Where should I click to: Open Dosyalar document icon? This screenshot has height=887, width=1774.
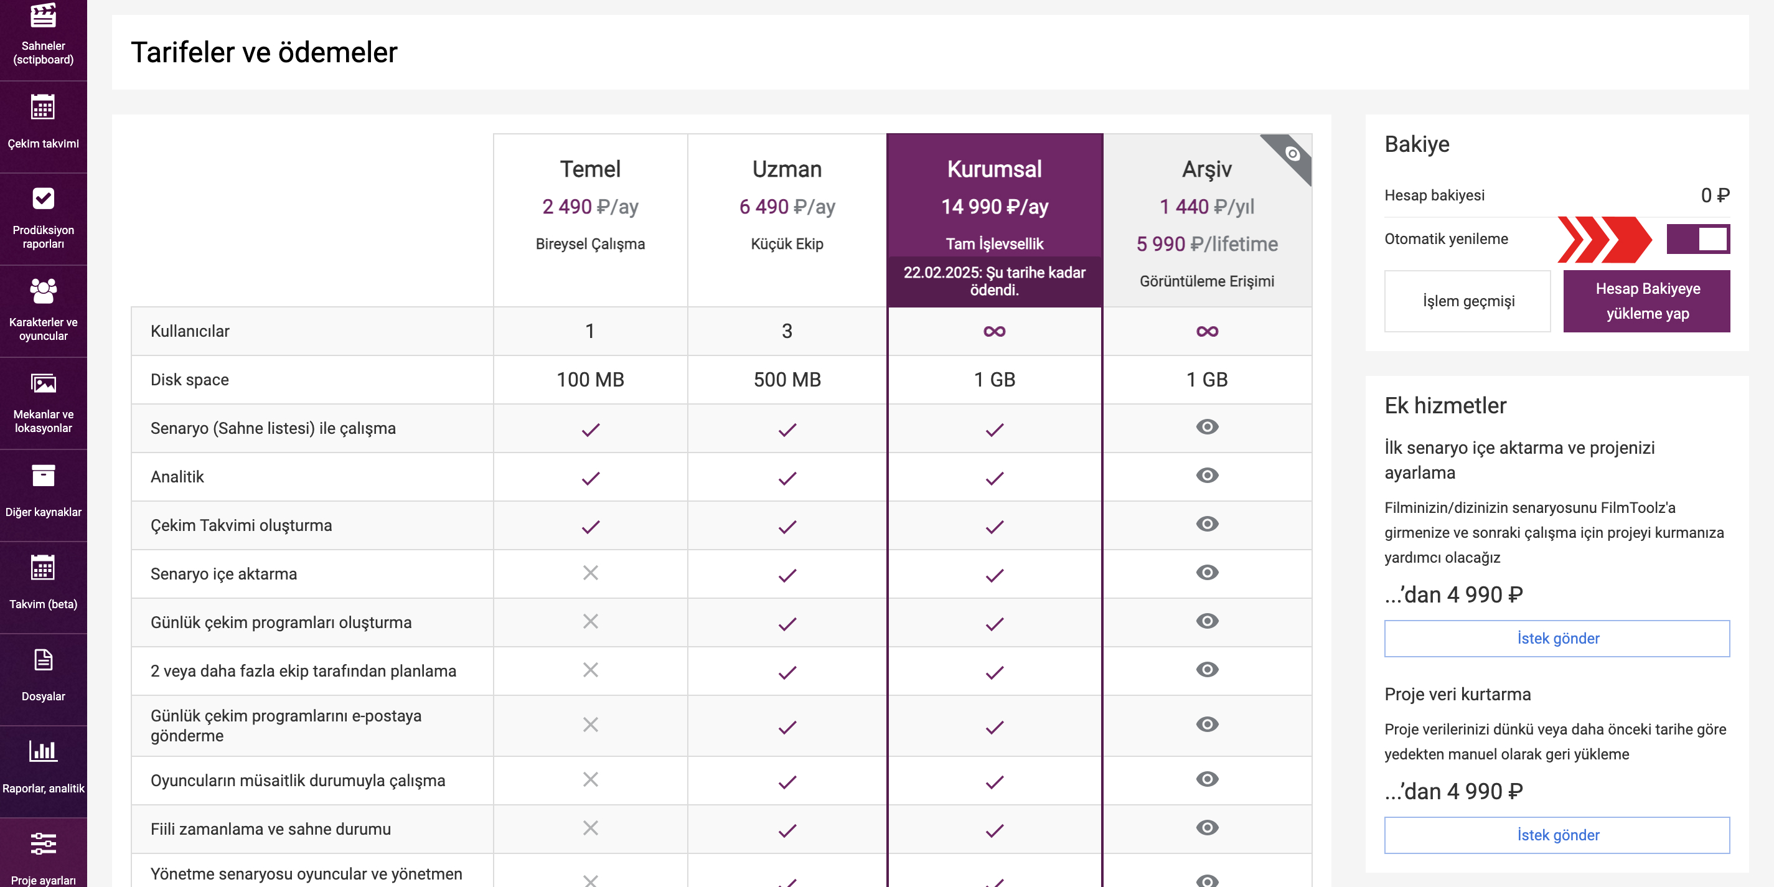point(43,659)
